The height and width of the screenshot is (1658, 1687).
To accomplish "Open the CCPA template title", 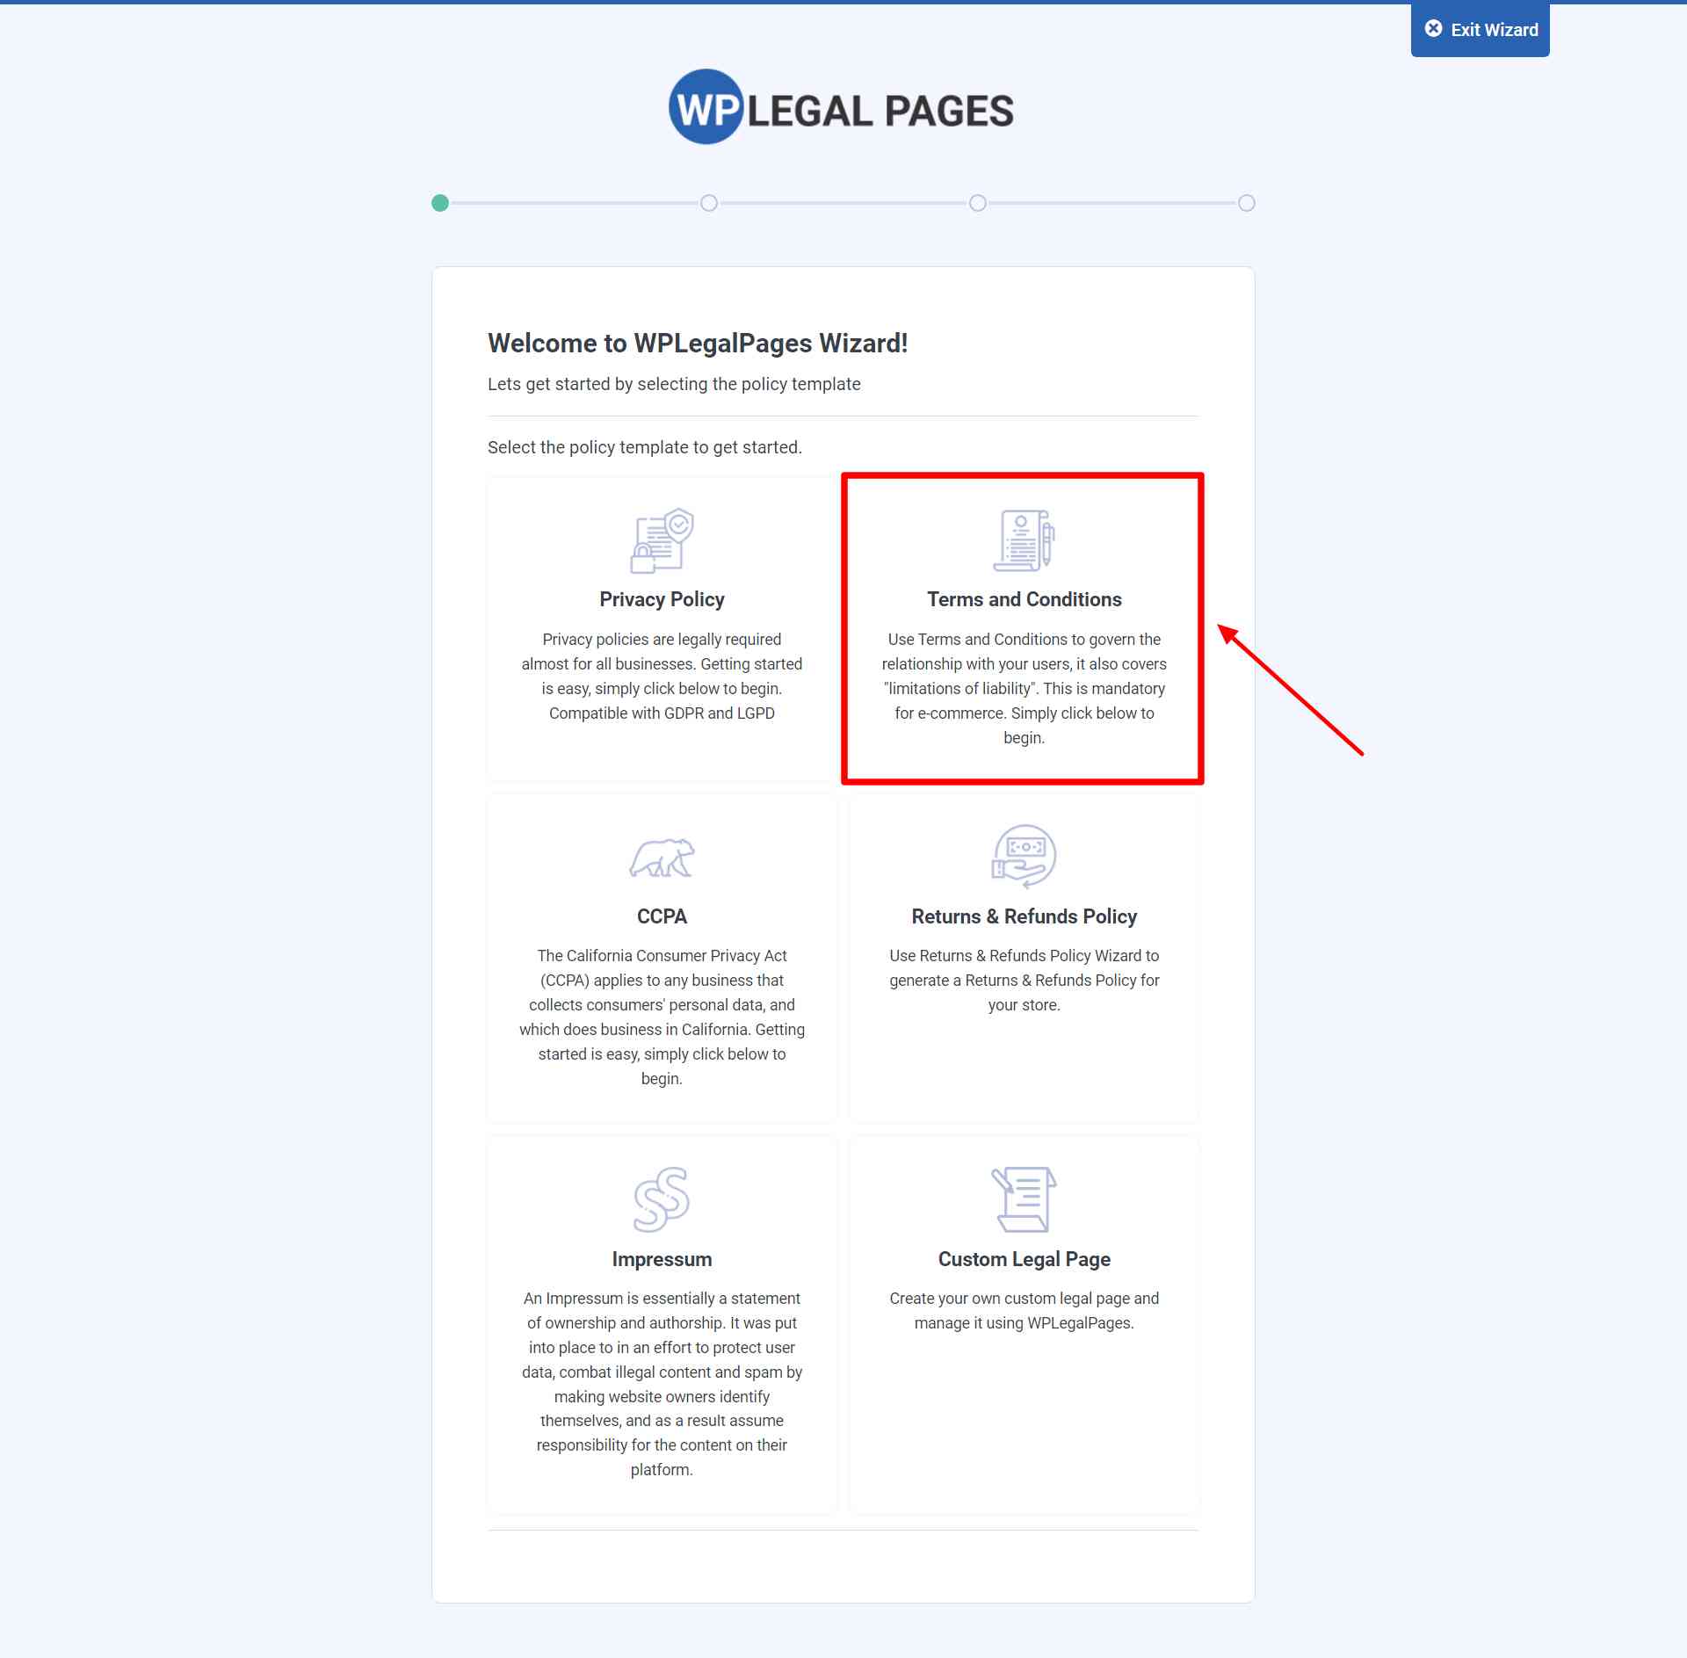I will (x=662, y=916).
